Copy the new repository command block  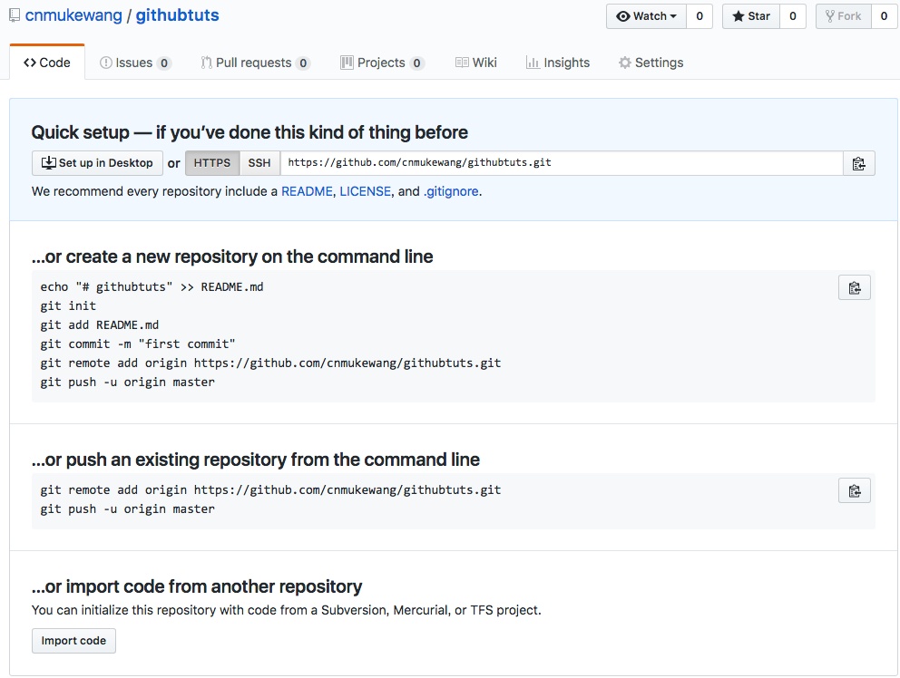pyautogui.click(x=854, y=287)
